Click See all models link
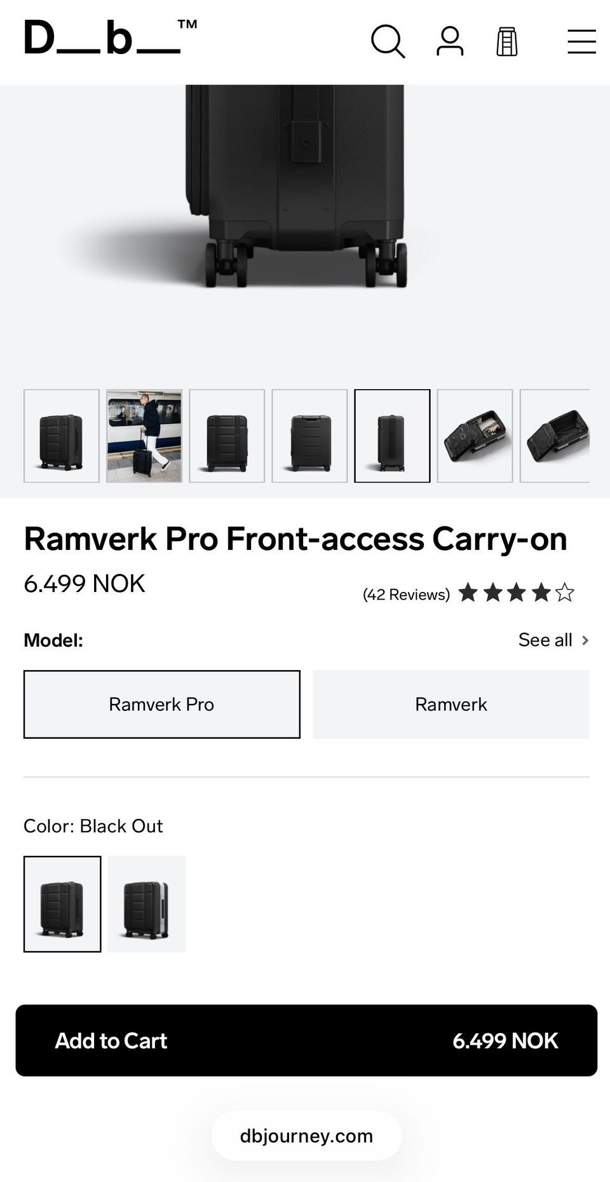The width and height of the screenshot is (610, 1182). 545,640
